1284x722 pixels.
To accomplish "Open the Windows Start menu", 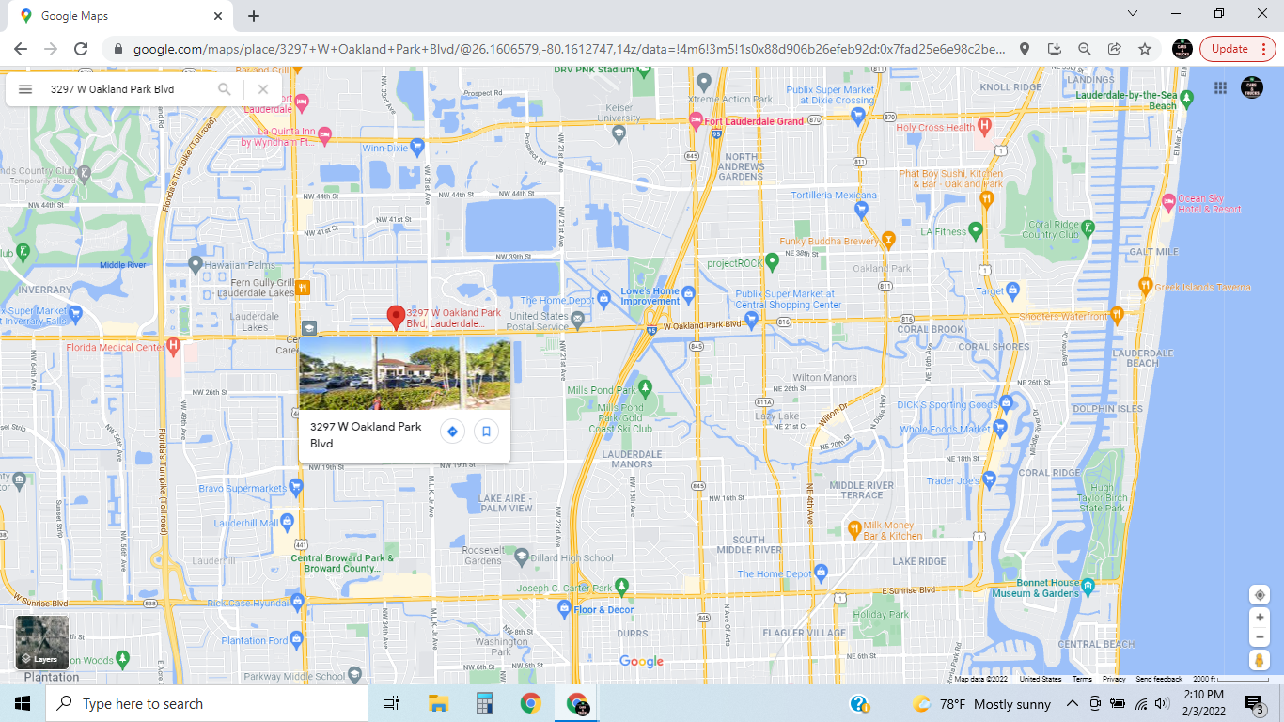I will (x=23, y=703).
